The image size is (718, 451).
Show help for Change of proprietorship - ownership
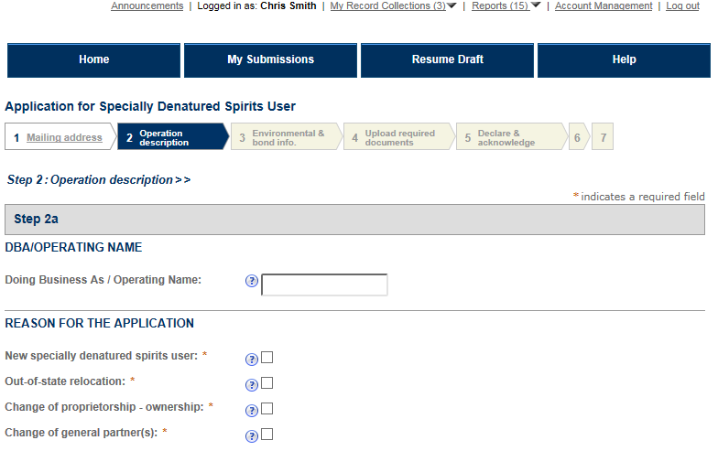(x=252, y=411)
